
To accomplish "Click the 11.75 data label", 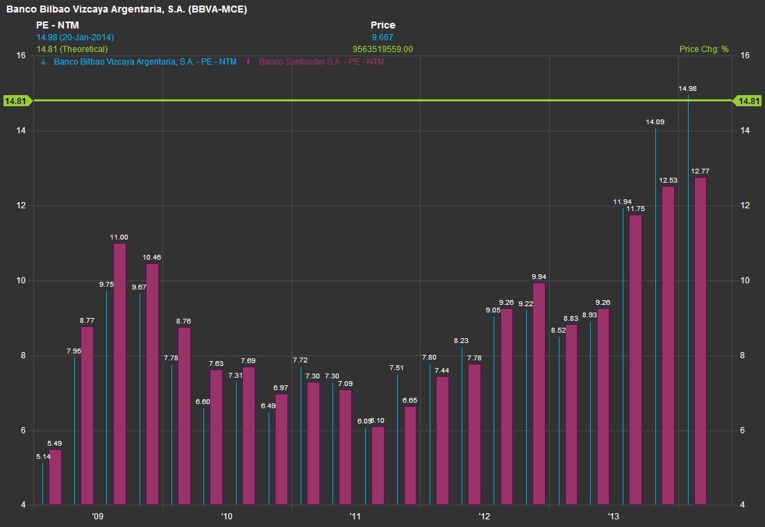I will click(x=636, y=209).
